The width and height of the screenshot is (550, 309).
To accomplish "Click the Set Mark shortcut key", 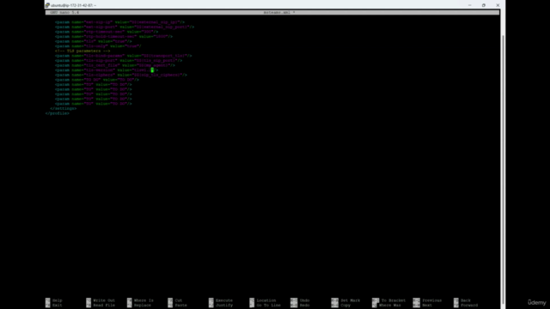I will tap(334, 300).
